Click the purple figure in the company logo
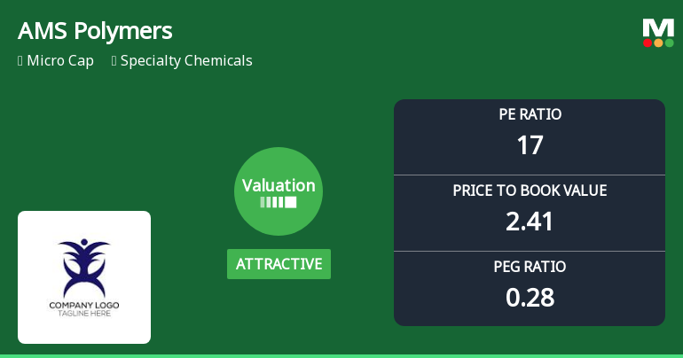Image resolution: width=683 pixels, height=358 pixels. (84, 268)
